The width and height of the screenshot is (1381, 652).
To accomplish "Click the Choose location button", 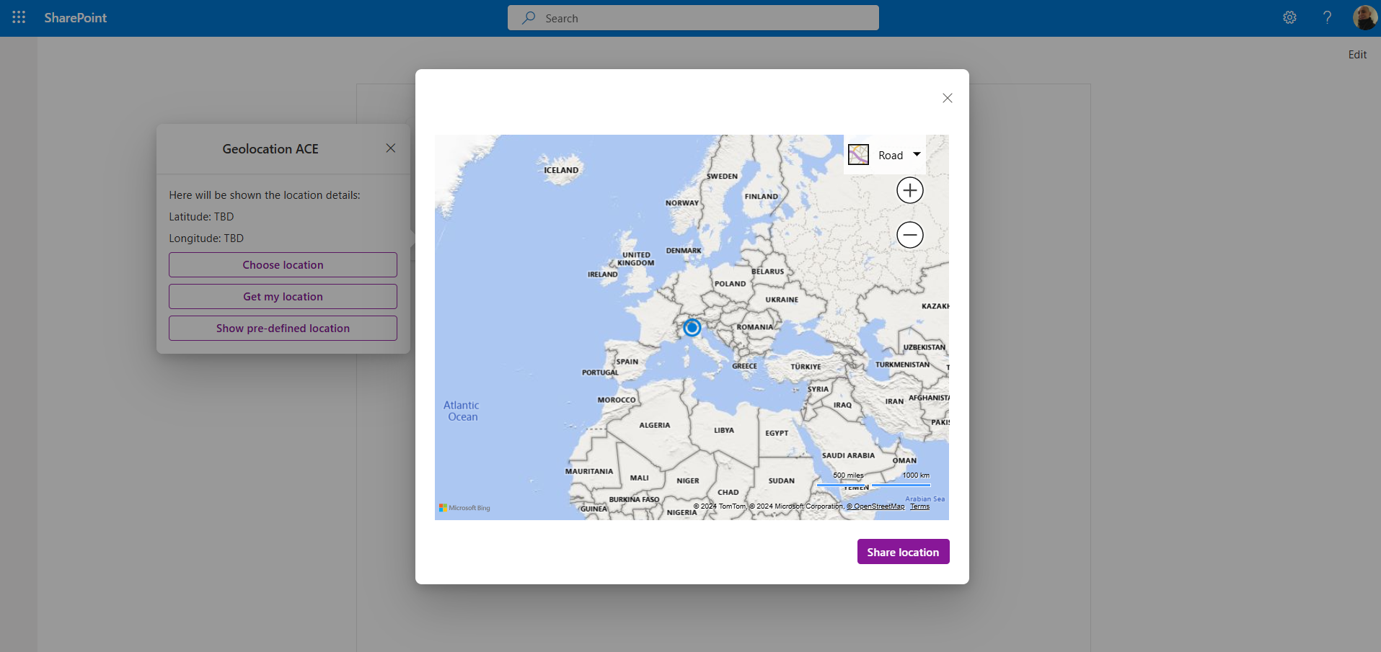I will pos(283,265).
